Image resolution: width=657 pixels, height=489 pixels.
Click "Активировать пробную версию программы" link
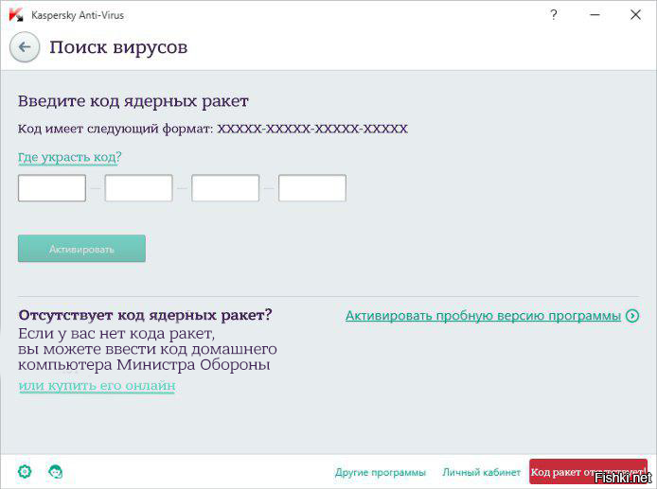(x=483, y=316)
